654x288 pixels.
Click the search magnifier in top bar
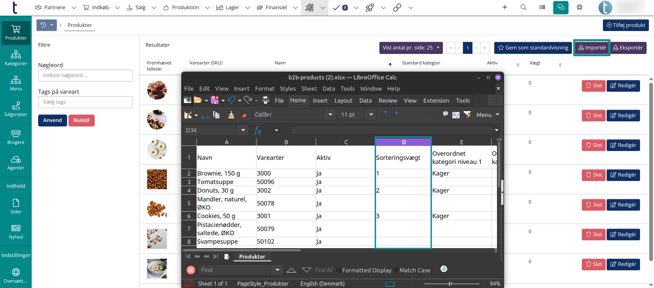[x=524, y=7]
